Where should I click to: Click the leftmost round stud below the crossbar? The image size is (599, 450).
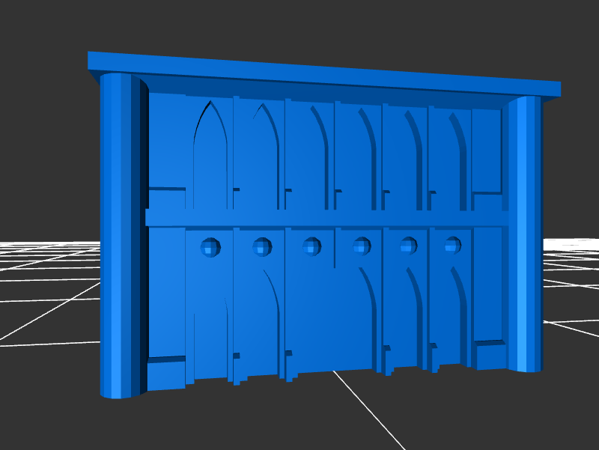pos(210,246)
